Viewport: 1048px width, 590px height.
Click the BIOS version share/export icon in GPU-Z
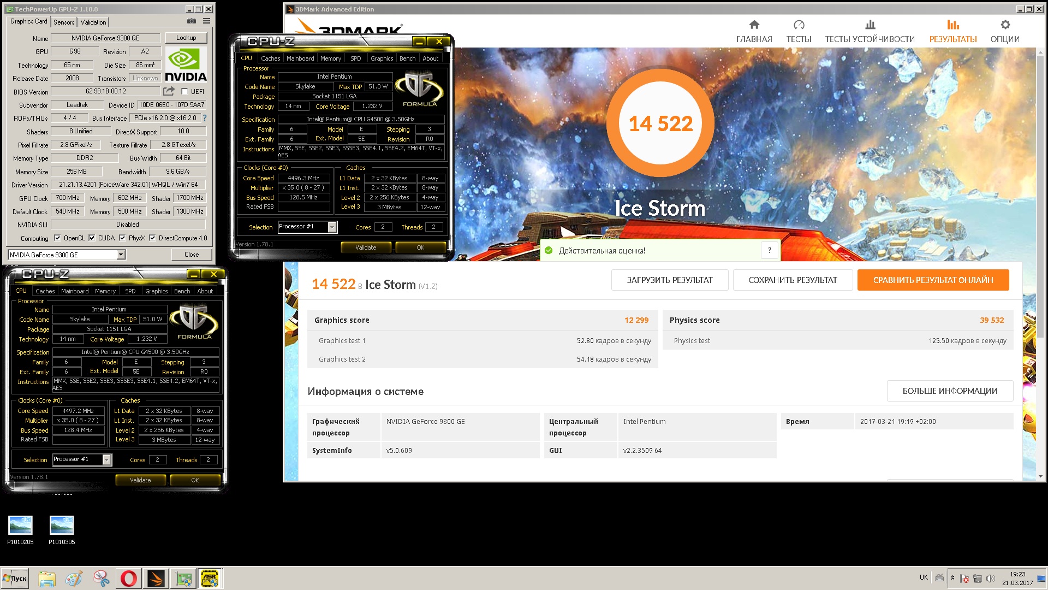pos(169,91)
